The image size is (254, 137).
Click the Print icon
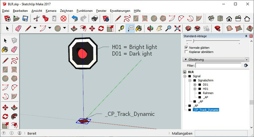click(x=94, y=19)
